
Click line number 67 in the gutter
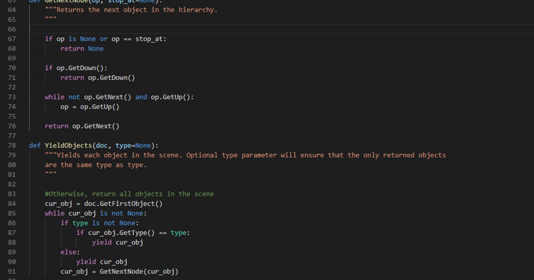point(12,39)
